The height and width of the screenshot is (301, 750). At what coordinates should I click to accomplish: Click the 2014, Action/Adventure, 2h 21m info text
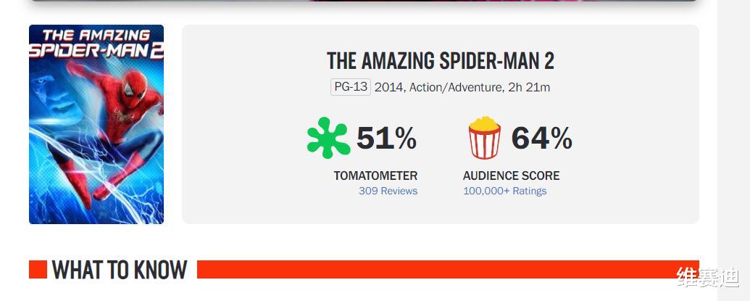[x=462, y=88]
